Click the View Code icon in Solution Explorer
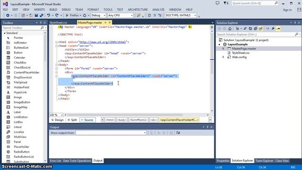Image resolution: width=302 pixels, height=170 pixels. 268,28
